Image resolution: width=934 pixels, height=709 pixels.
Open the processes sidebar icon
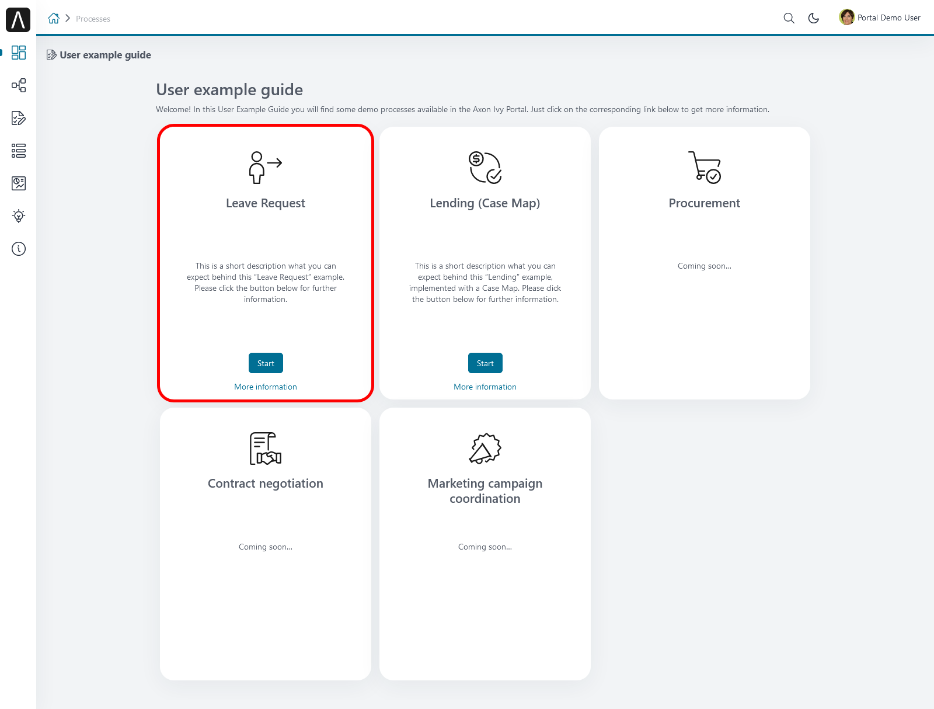pyautogui.click(x=19, y=85)
